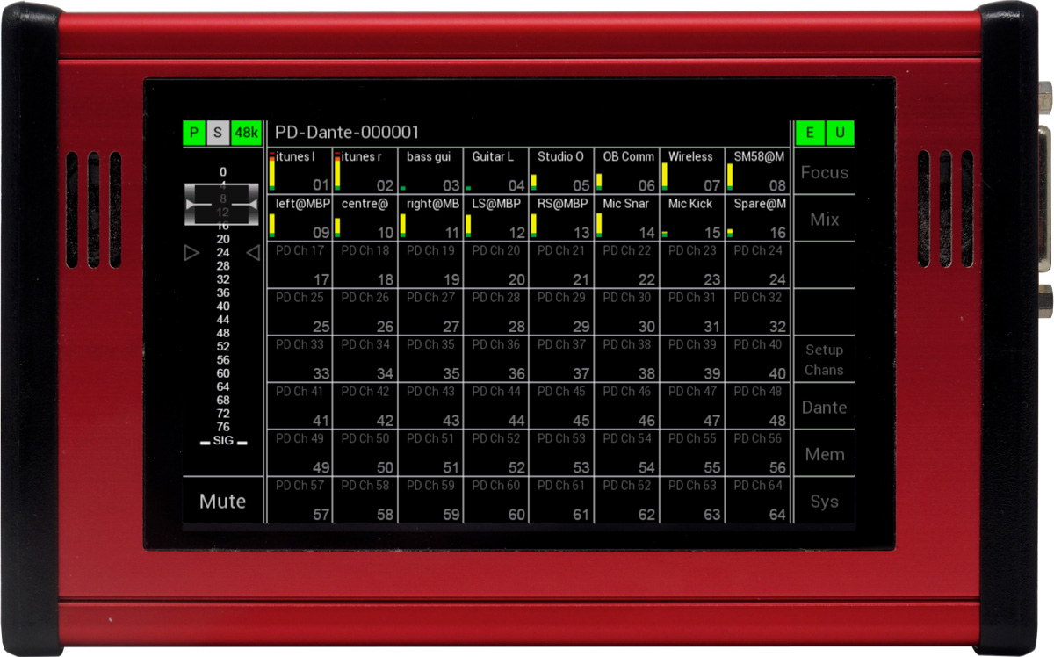The image size is (1054, 657).
Task: Click the right-pointing triangle beside level scale
Action: coord(192,253)
